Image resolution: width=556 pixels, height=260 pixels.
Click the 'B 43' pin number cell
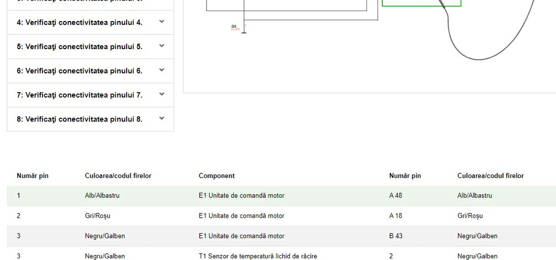point(396,236)
